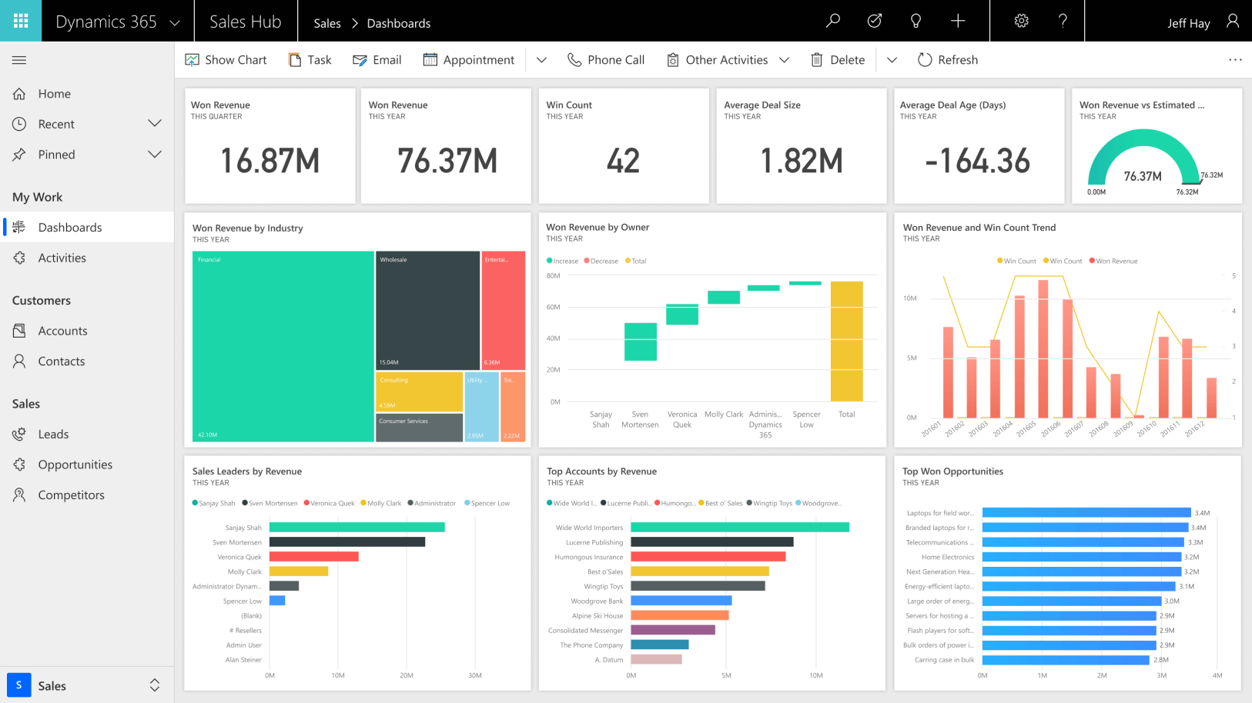The width and height of the screenshot is (1252, 703).
Task: Open Search from the top navigation bar
Action: [832, 21]
